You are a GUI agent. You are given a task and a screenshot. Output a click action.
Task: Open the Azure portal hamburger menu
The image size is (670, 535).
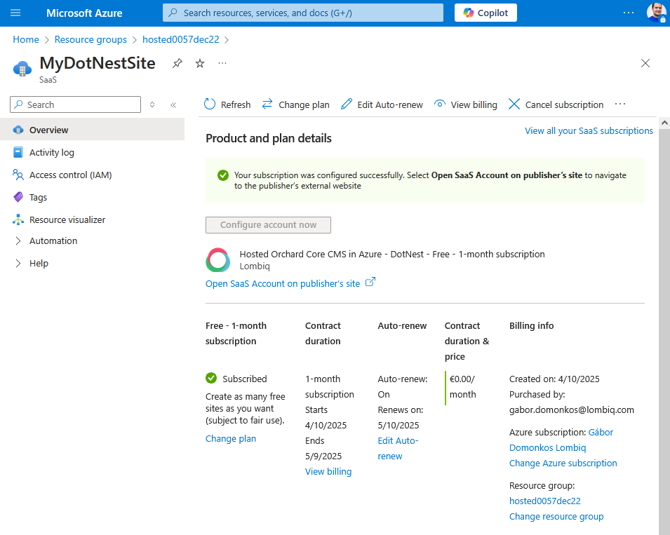click(x=15, y=13)
